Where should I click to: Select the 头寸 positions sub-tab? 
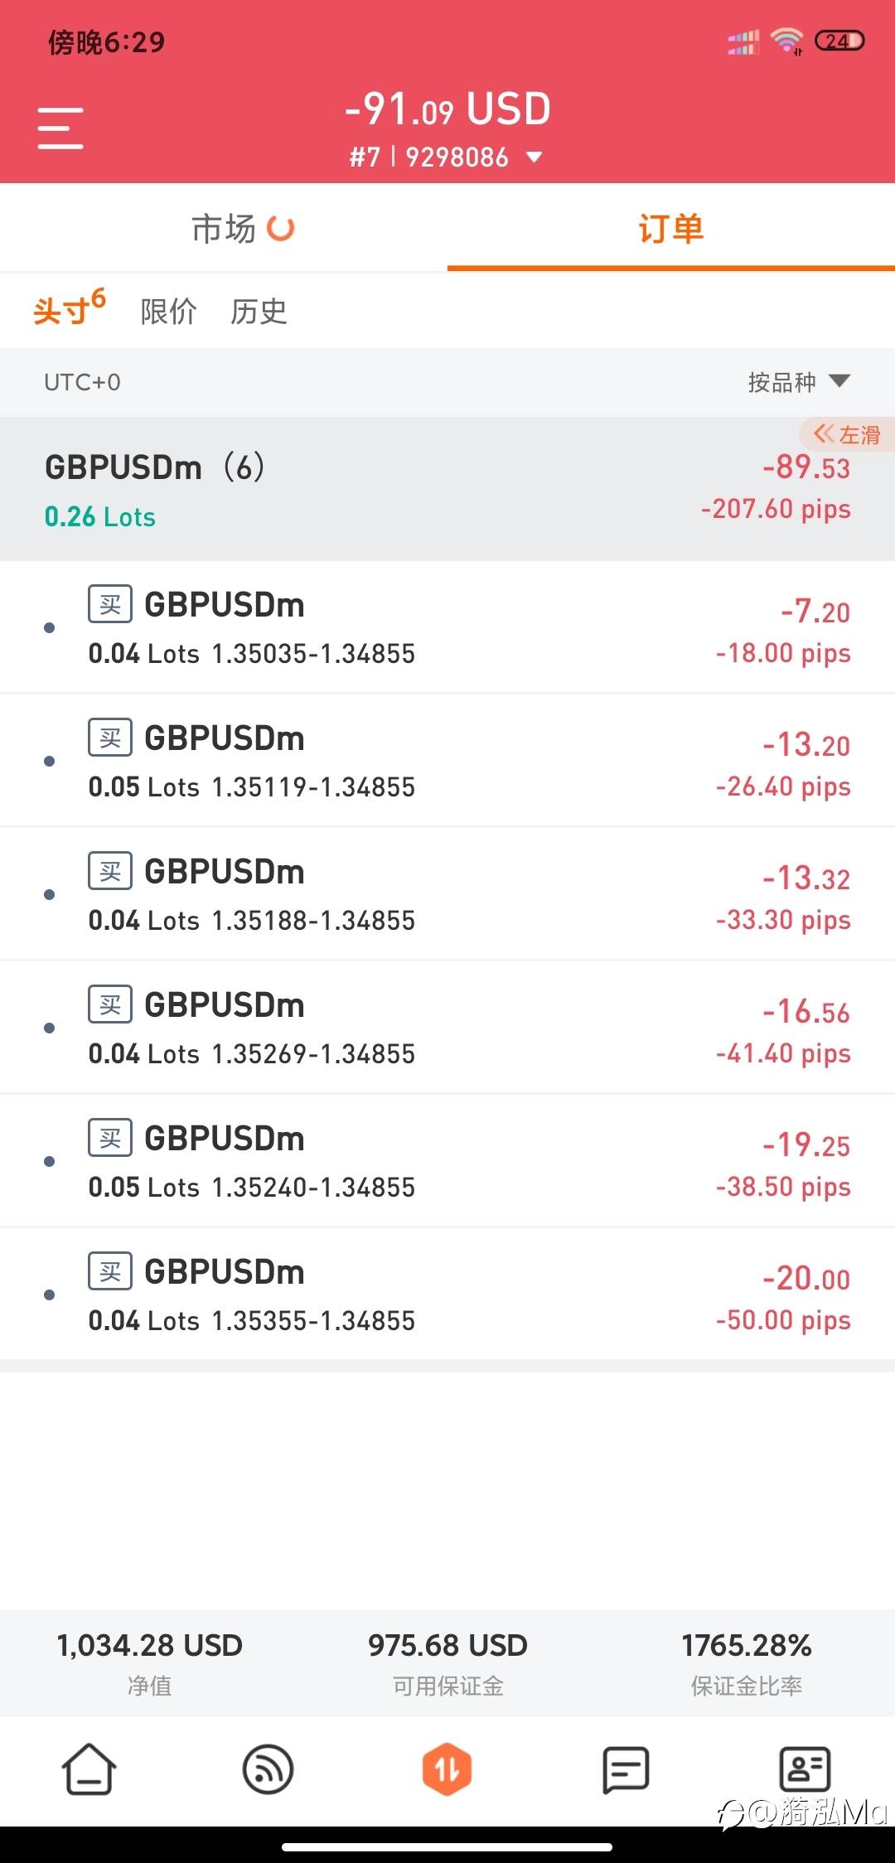tap(70, 308)
